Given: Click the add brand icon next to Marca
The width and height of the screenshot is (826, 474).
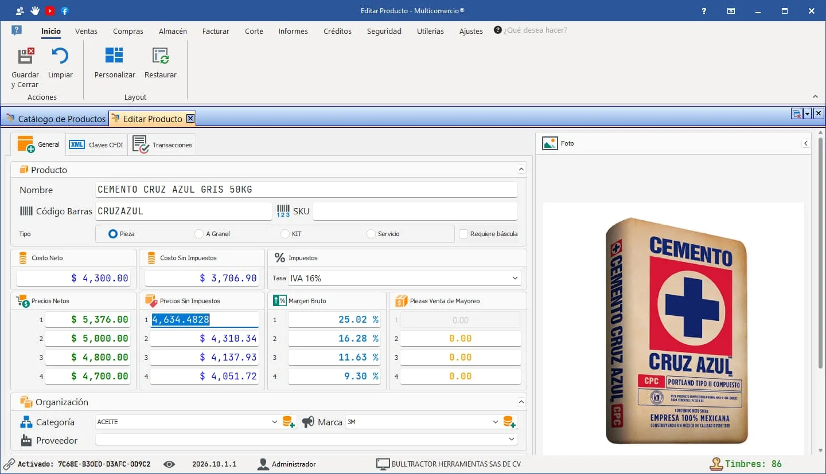Looking at the screenshot, I should pyautogui.click(x=509, y=422).
